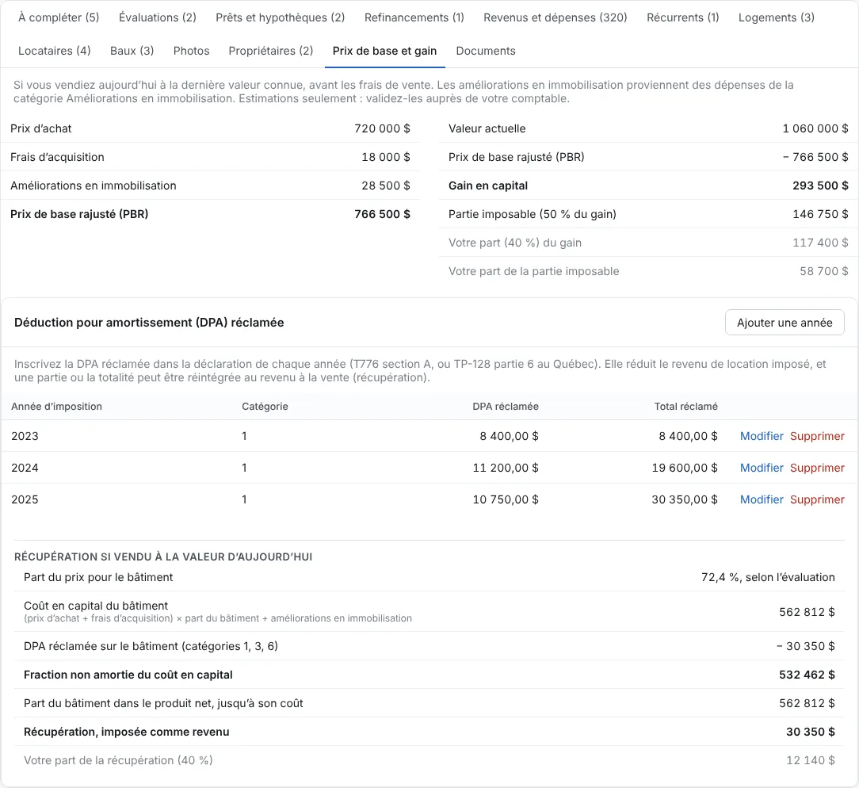Click the 1 060 000 $ current value
Image resolution: width=859 pixels, height=788 pixels.
point(815,128)
